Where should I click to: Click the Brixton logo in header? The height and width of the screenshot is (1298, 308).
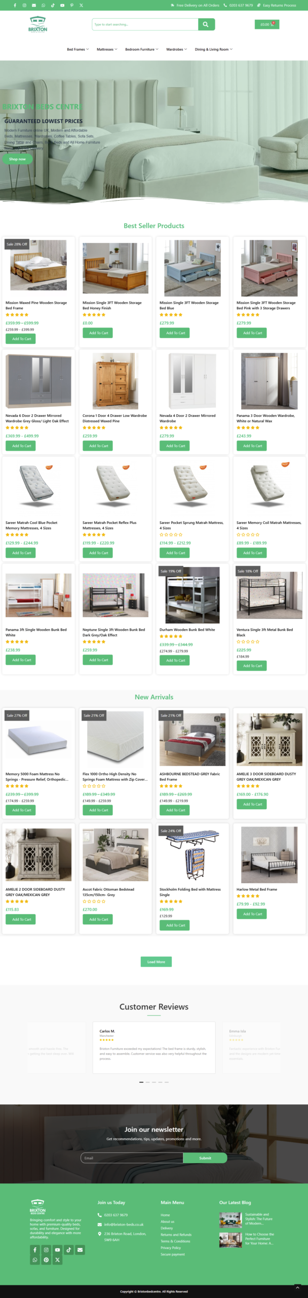[37, 24]
